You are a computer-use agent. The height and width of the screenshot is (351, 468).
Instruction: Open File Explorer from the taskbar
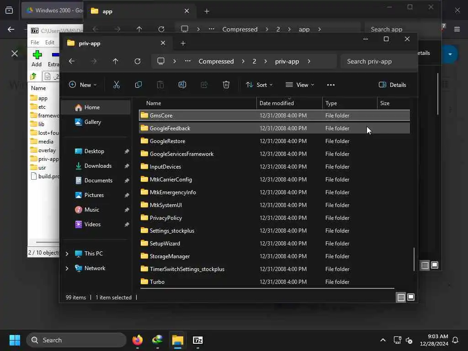tap(178, 340)
